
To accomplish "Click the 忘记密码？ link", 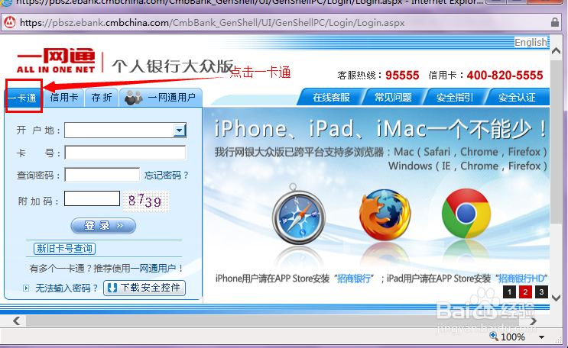I will tap(167, 176).
